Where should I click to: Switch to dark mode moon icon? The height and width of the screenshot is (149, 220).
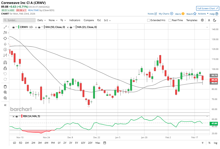[x=214, y=20]
